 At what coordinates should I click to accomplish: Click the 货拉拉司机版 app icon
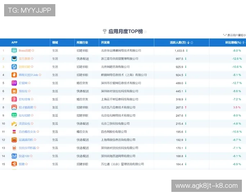[x=14, y=148]
